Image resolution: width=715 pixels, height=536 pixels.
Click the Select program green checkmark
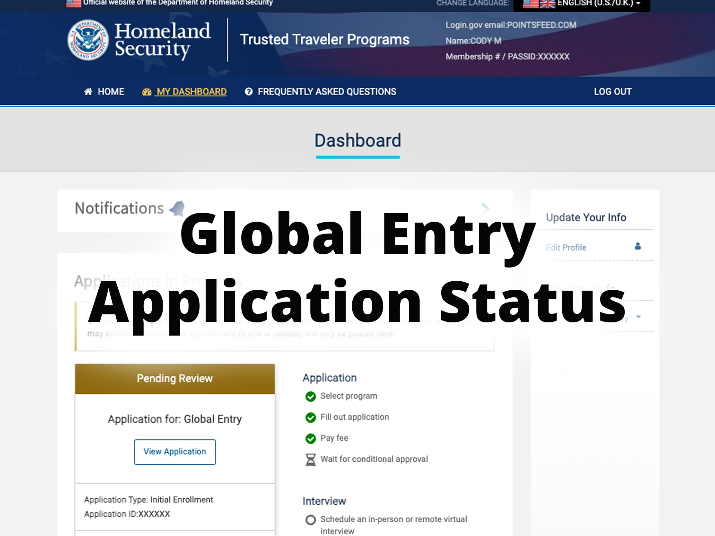point(311,397)
